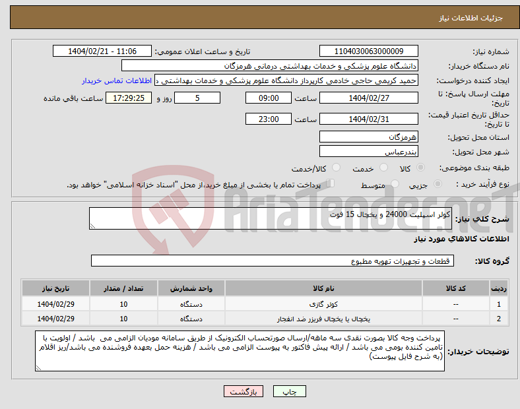Viewport: 520px width, 409px height.
Task: Click the بازگشت (back) button
Action: (244, 391)
